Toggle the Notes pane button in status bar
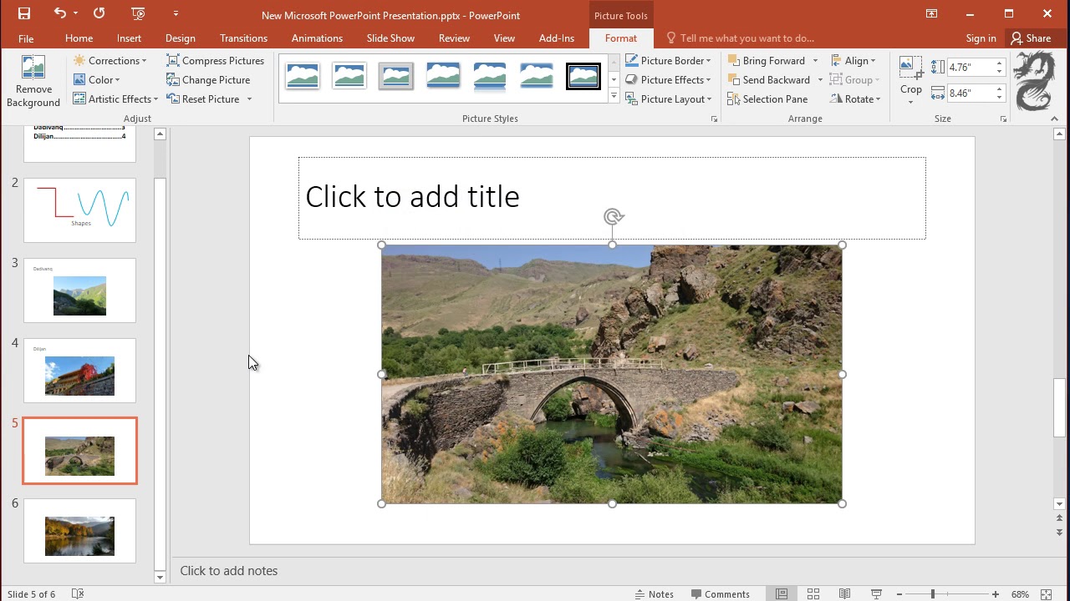1070x601 pixels. (x=655, y=594)
